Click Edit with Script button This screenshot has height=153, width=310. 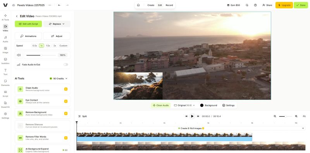pos(28,24)
